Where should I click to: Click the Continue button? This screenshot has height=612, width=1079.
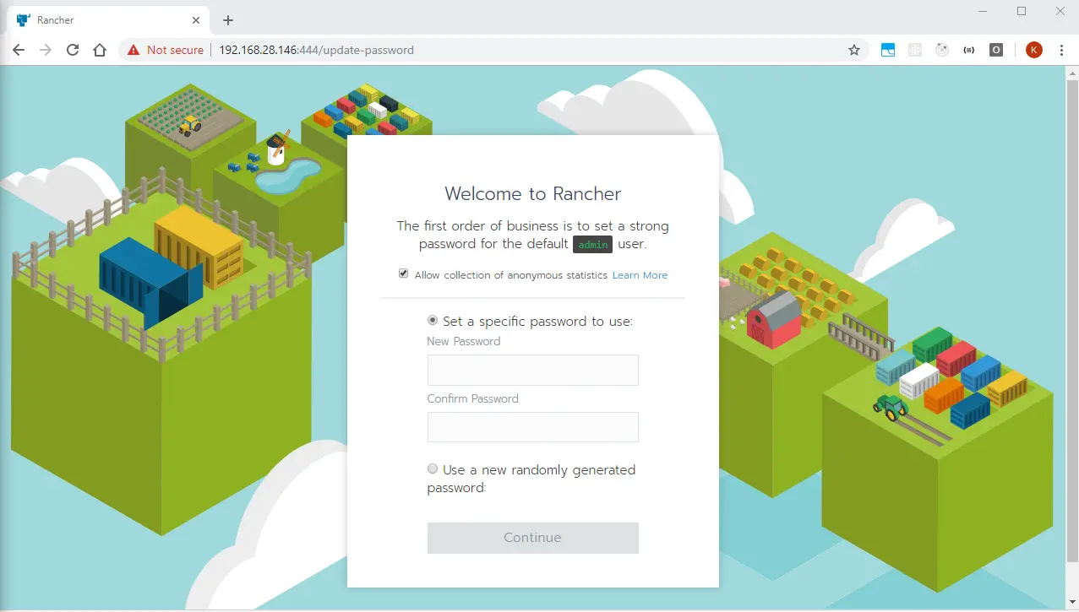pyautogui.click(x=532, y=538)
